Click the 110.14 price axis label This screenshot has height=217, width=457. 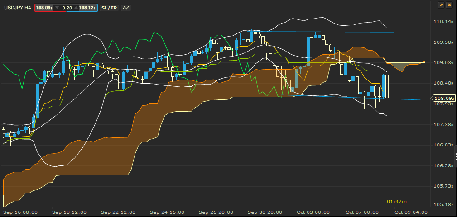(443, 22)
